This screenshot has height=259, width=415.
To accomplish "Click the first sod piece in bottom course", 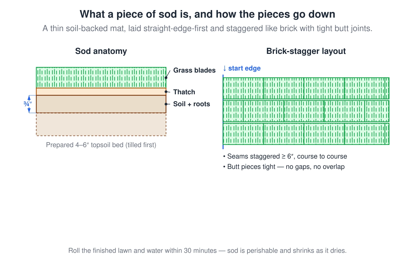I will tap(243, 134).
